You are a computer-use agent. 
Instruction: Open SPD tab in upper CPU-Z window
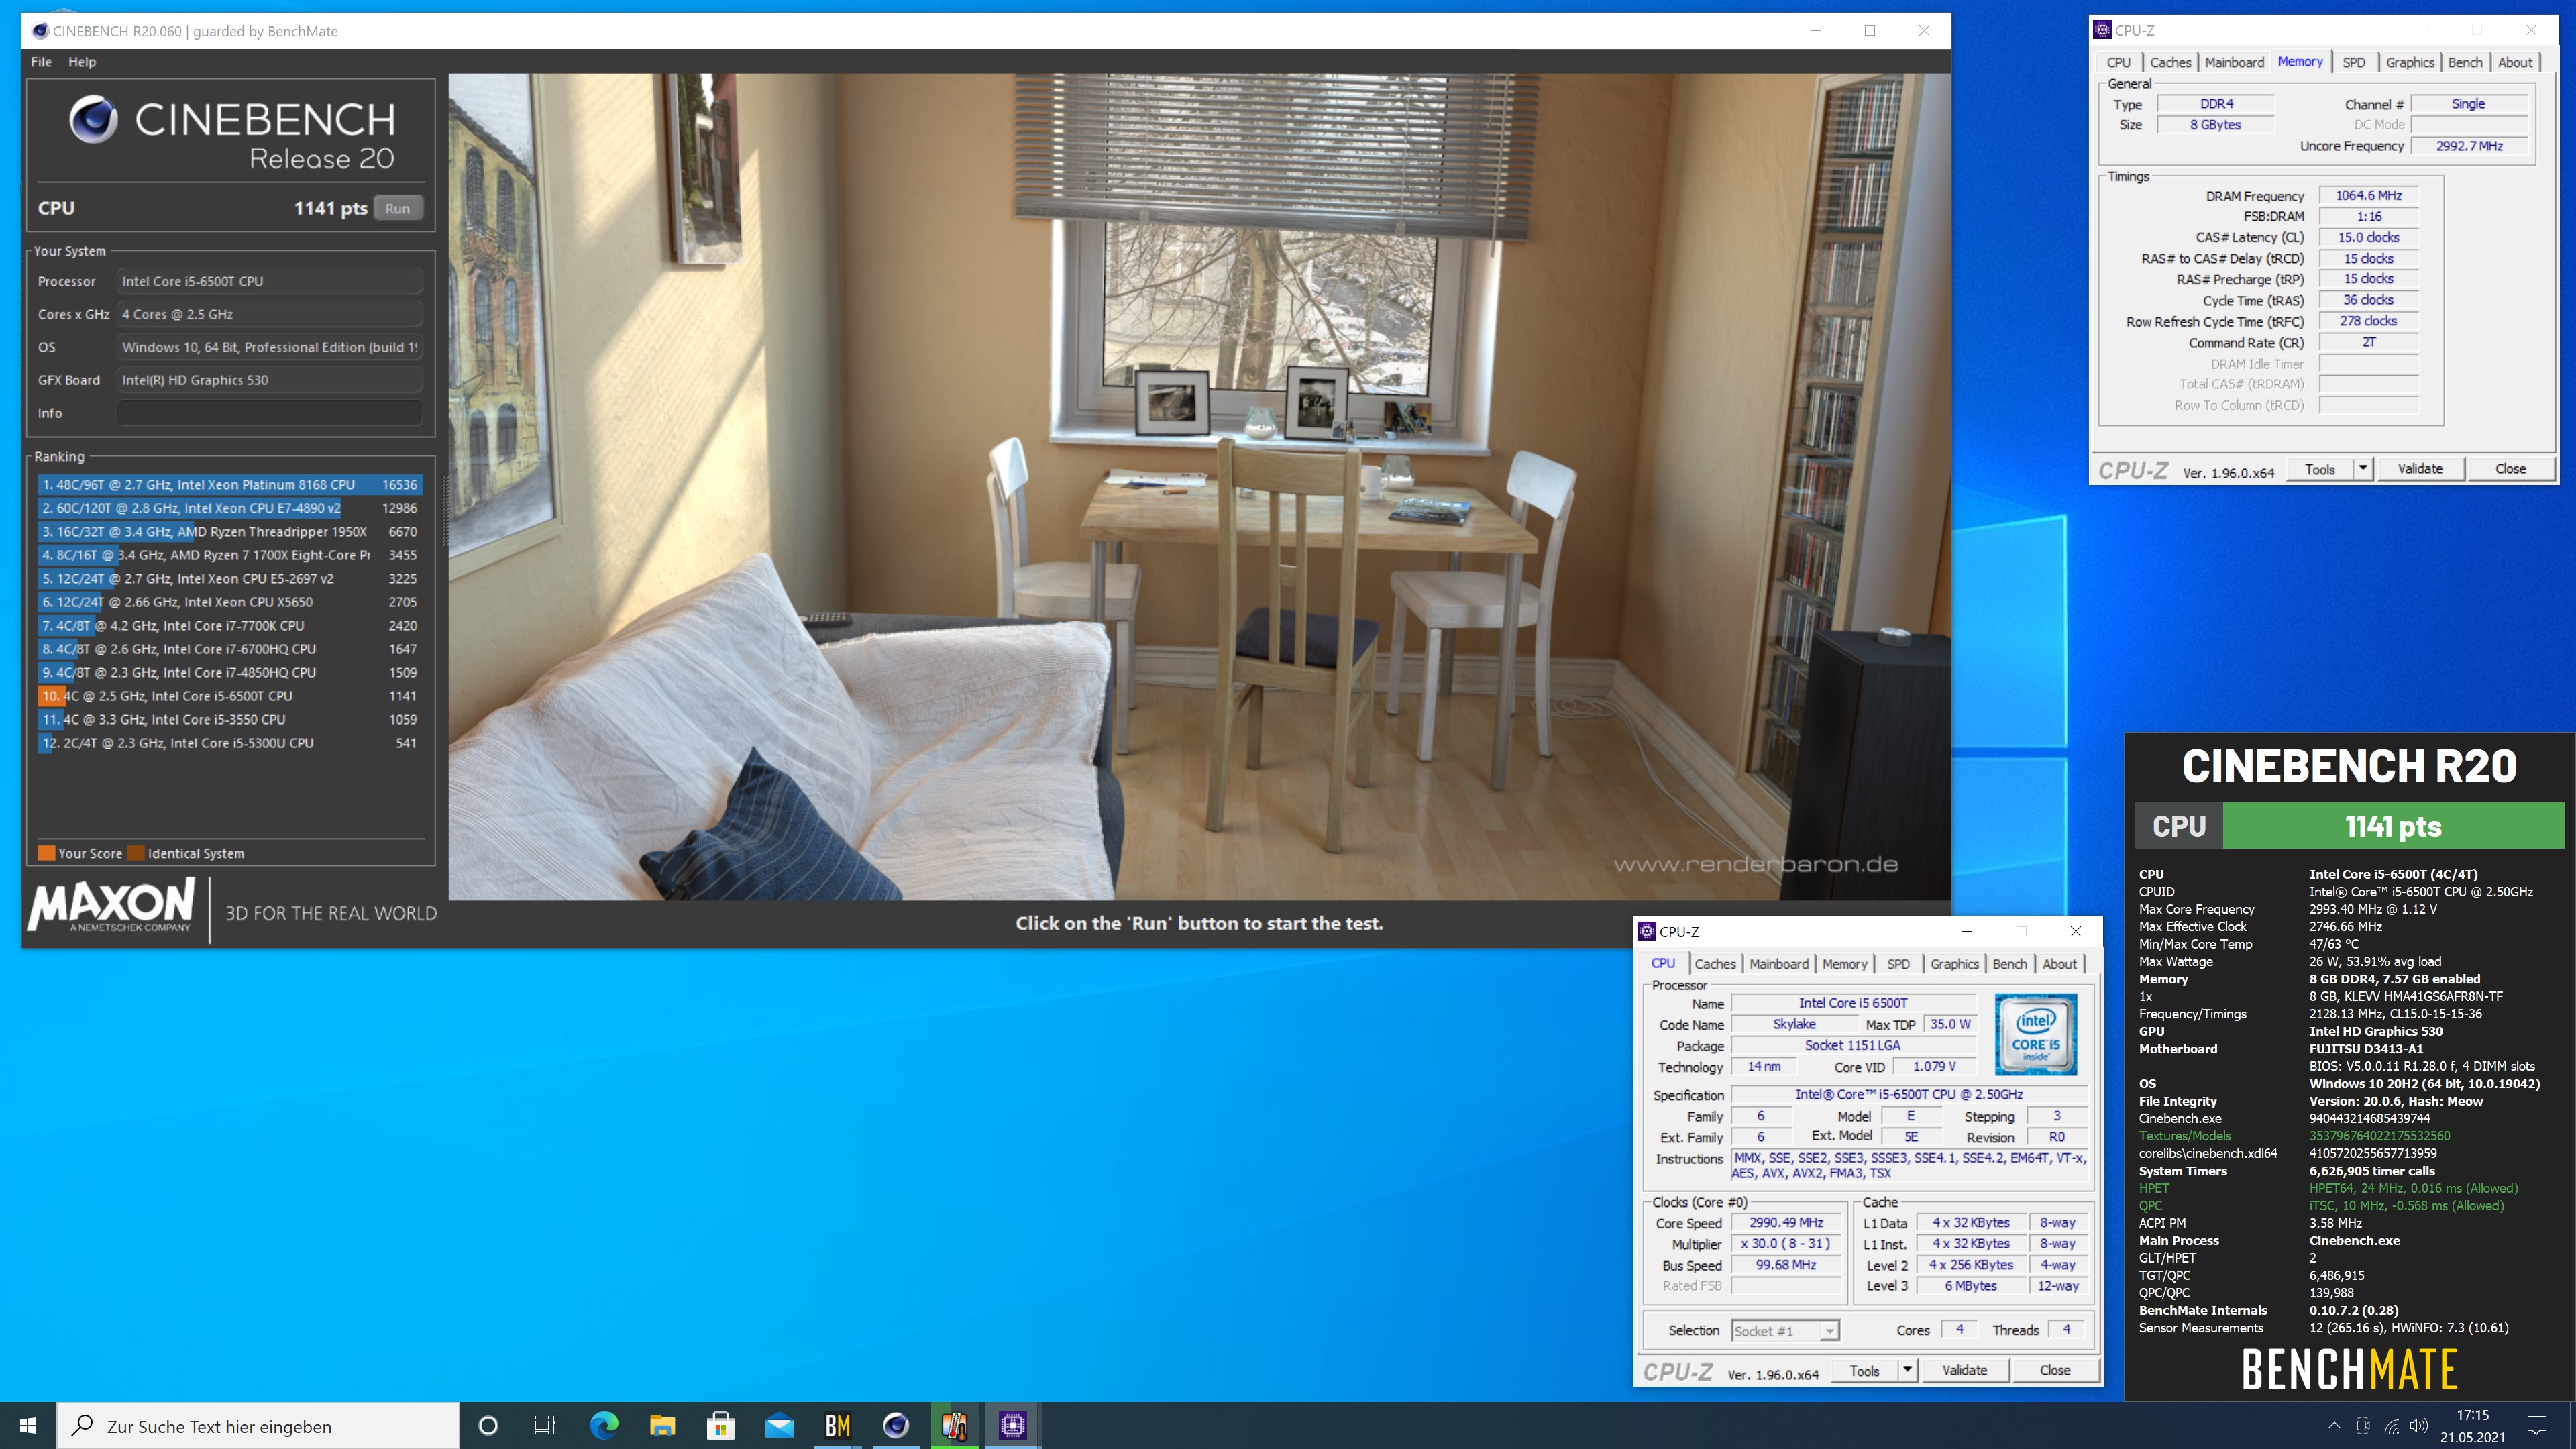pyautogui.click(x=2354, y=62)
